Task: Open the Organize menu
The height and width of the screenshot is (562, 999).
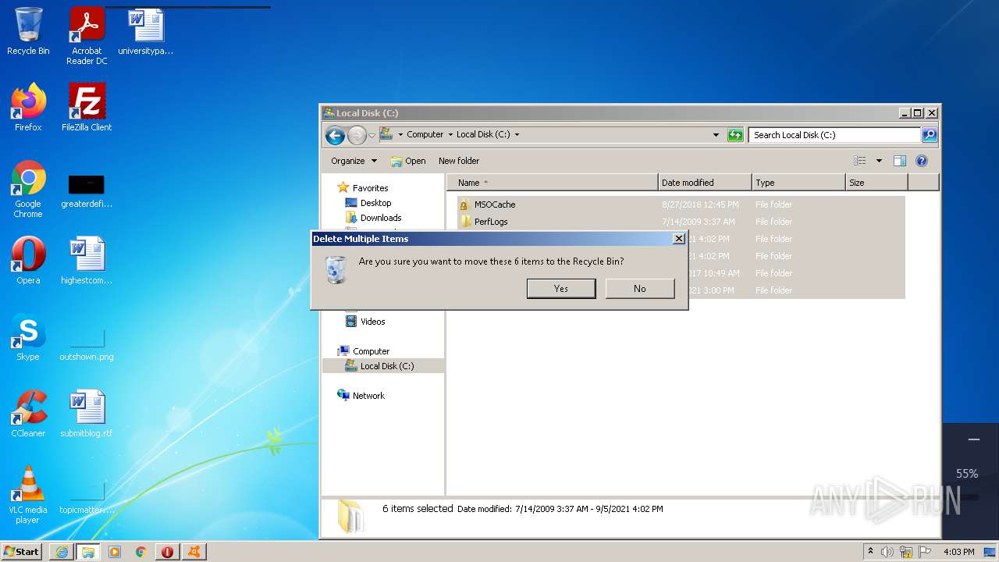Action: click(354, 161)
